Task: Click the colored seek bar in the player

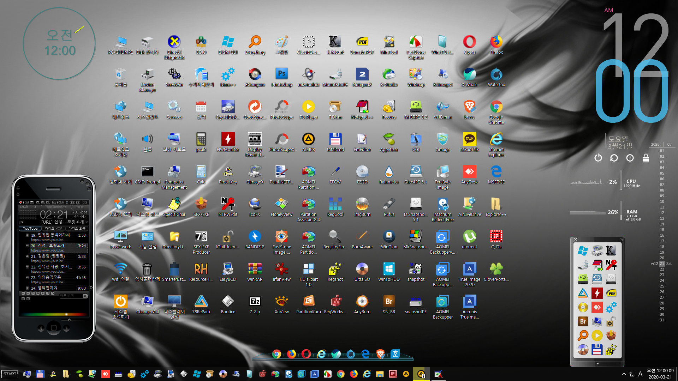Action: tap(53, 314)
